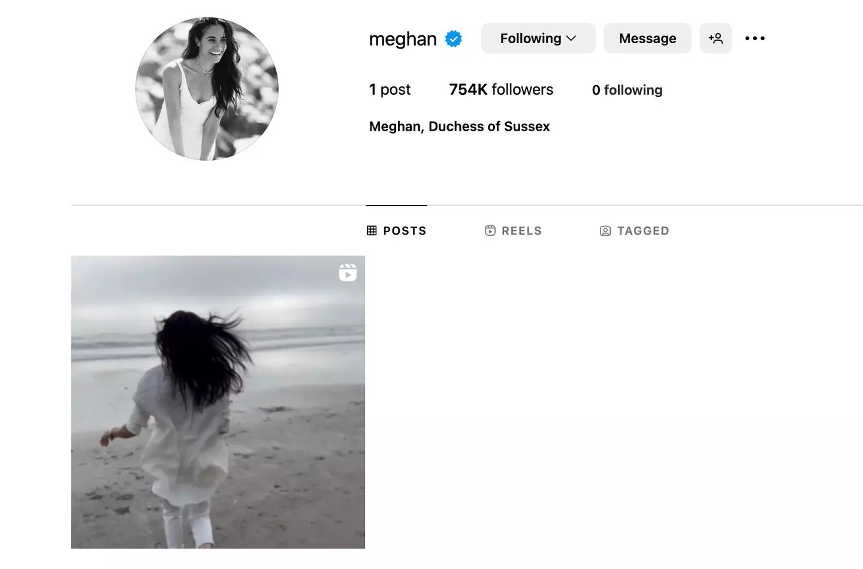This screenshot has height=569, width=863.
Task: Click the tagged portrait icon beside TAGGED
Action: coord(605,231)
